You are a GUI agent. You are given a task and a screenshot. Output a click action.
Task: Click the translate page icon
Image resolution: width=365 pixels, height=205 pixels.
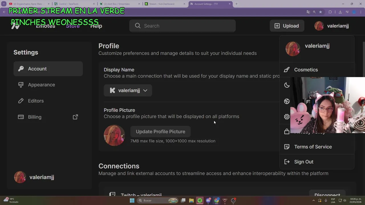308,12
